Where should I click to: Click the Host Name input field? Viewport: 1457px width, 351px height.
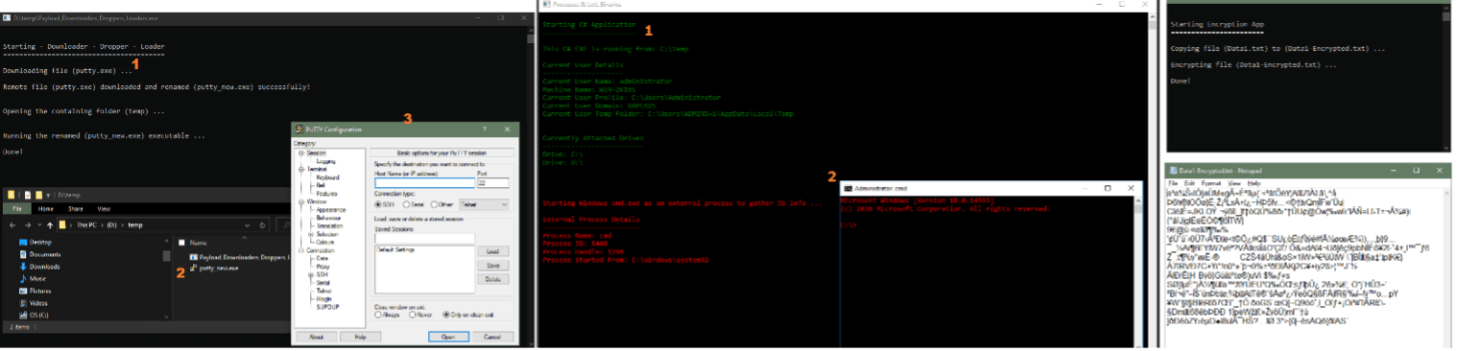(x=424, y=182)
